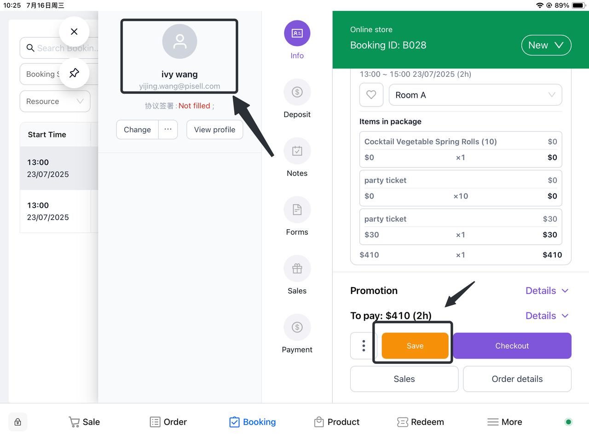This screenshot has width=589, height=441.
Task: Open the Room A dropdown
Action: pyautogui.click(x=475, y=95)
